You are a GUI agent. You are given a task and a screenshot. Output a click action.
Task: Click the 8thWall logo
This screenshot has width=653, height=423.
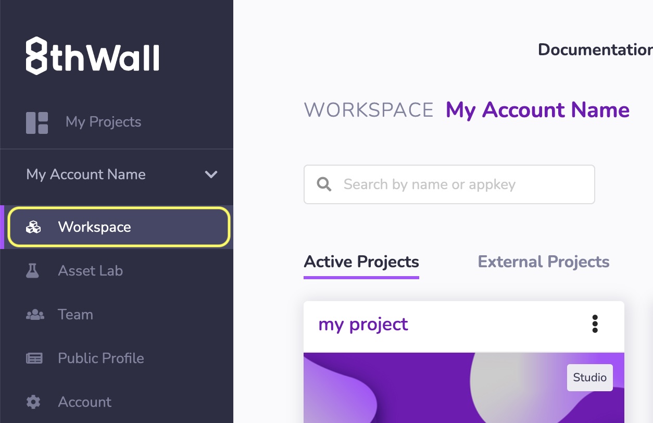pos(92,56)
